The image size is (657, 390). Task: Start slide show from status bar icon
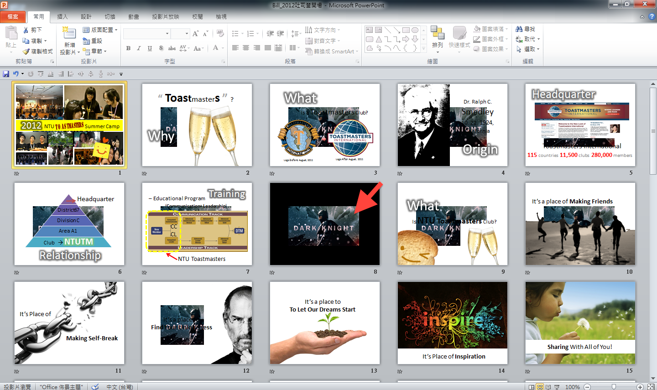(x=557, y=387)
